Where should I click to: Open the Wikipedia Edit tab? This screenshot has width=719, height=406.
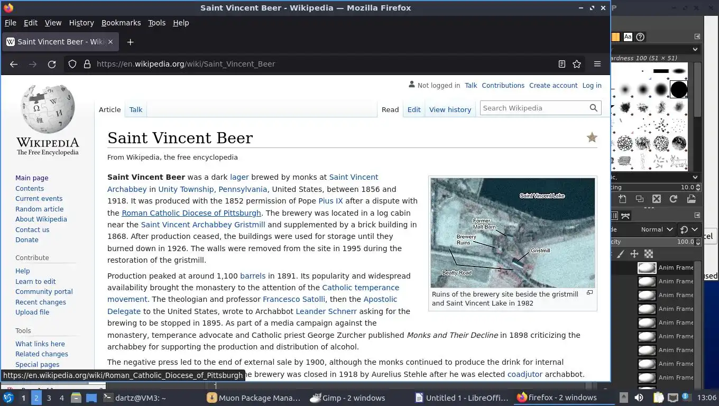tap(414, 109)
